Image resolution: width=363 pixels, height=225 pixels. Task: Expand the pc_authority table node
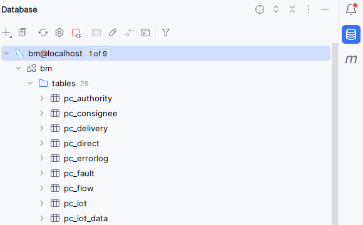point(42,98)
